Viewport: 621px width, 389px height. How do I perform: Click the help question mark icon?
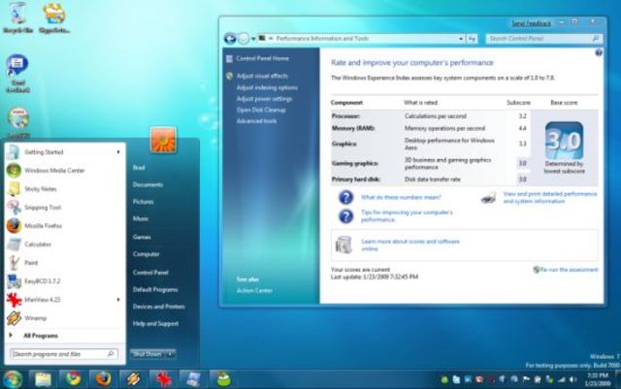(x=599, y=52)
